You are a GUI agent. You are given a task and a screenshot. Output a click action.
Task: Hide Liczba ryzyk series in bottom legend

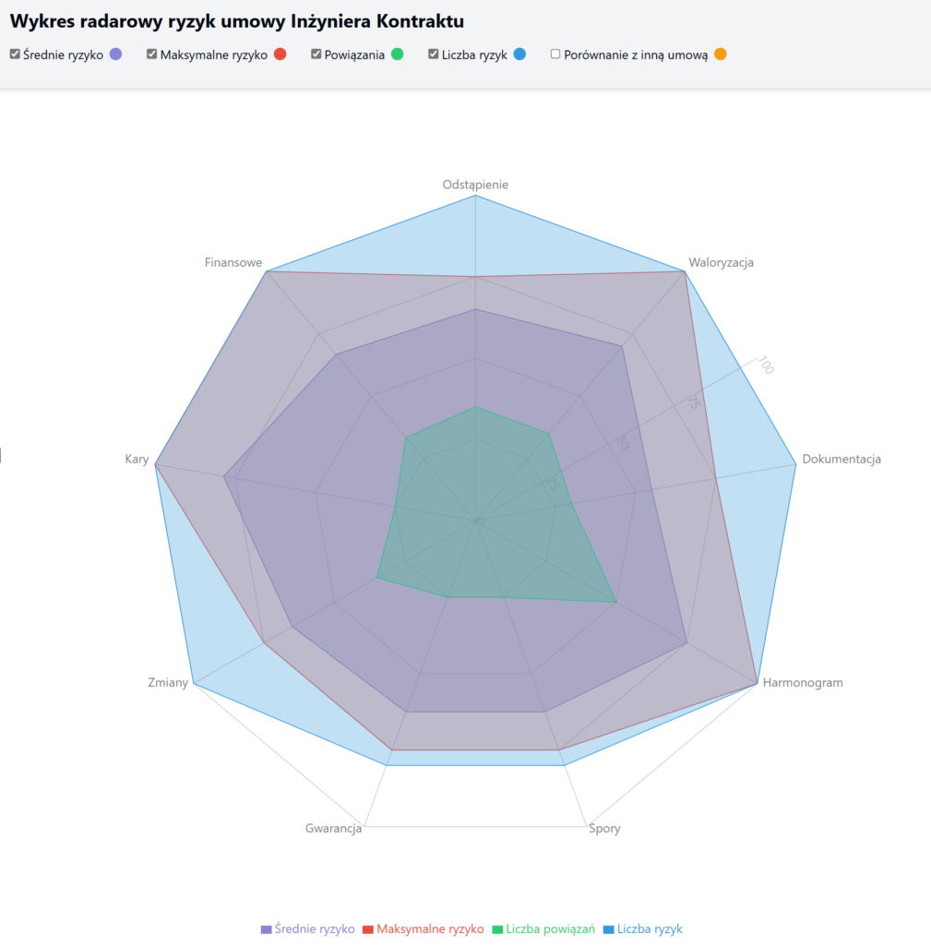[642, 929]
